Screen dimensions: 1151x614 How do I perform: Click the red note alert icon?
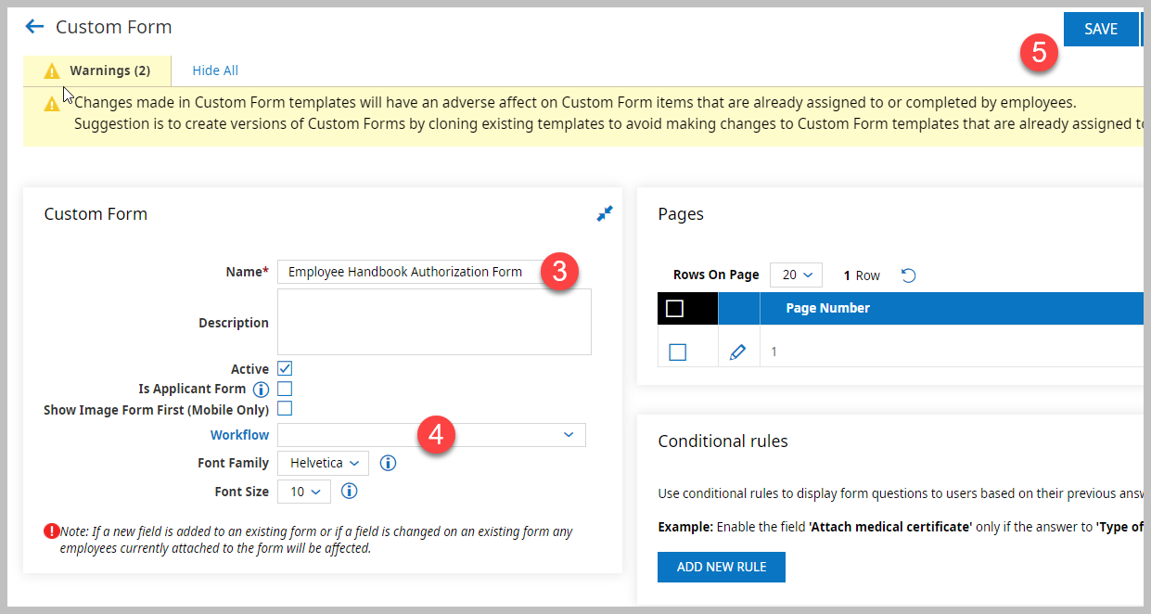(x=51, y=531)
